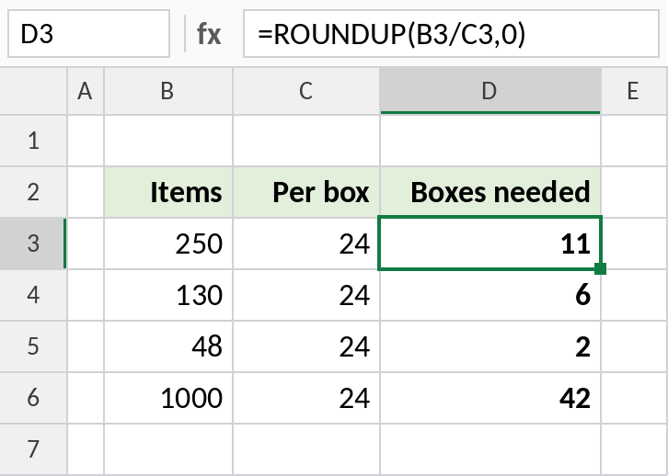Viewport: 668px width, 476px height.
Task: Select row 4 header
Action: [x=33, y=295]
